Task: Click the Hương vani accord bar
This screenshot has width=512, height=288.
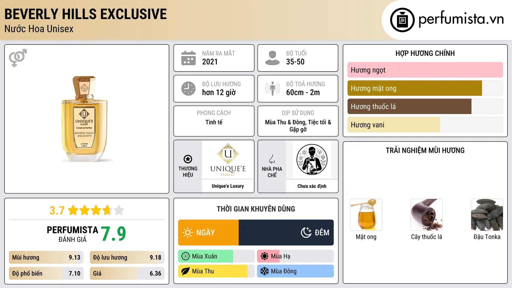Action: click(x=425, y=125)
